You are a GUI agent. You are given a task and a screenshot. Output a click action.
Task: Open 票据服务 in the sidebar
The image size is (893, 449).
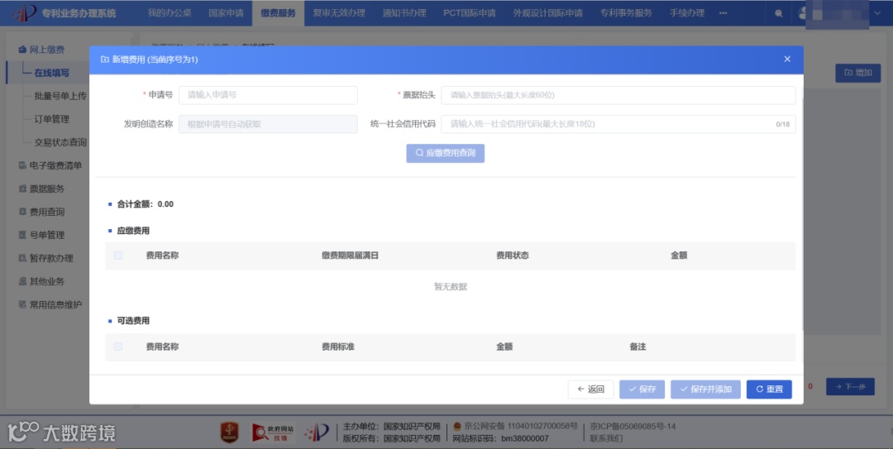(x=47, y=189)
